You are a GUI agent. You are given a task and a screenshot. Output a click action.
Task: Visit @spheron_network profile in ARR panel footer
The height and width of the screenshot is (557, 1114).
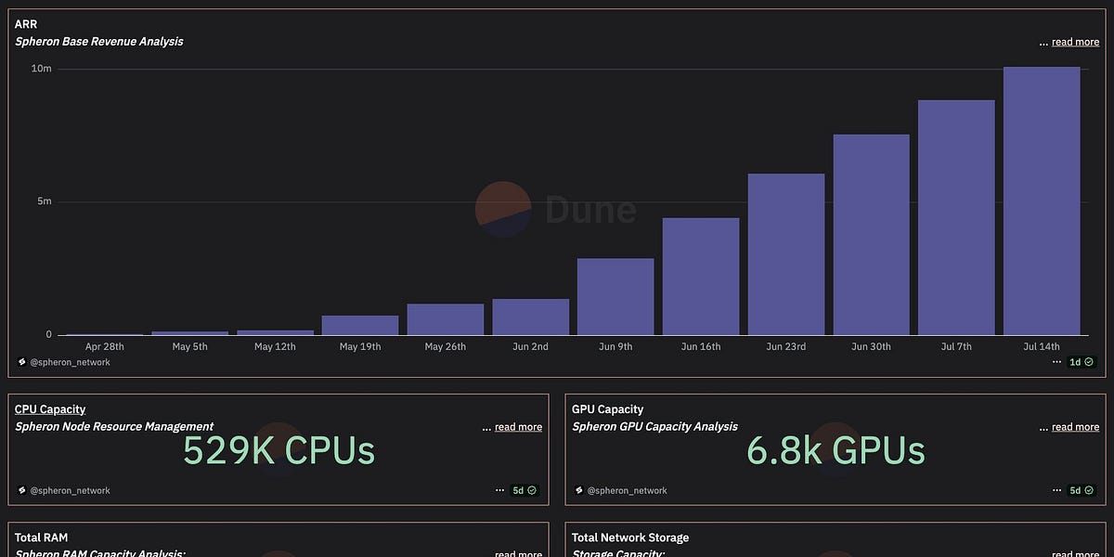pos(71,362)
